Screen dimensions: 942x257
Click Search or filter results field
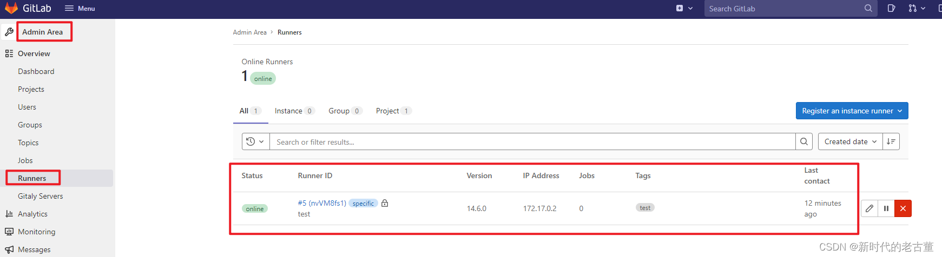[532, 141]
